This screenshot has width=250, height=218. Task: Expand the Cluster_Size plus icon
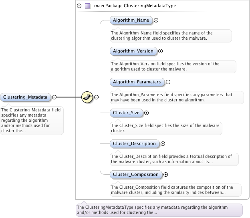[146, 113]
